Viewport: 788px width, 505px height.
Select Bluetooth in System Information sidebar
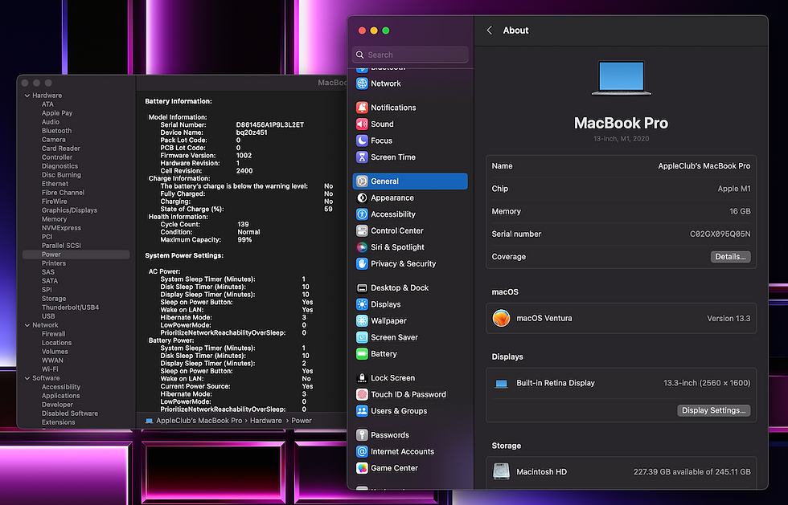coord(56,131)
